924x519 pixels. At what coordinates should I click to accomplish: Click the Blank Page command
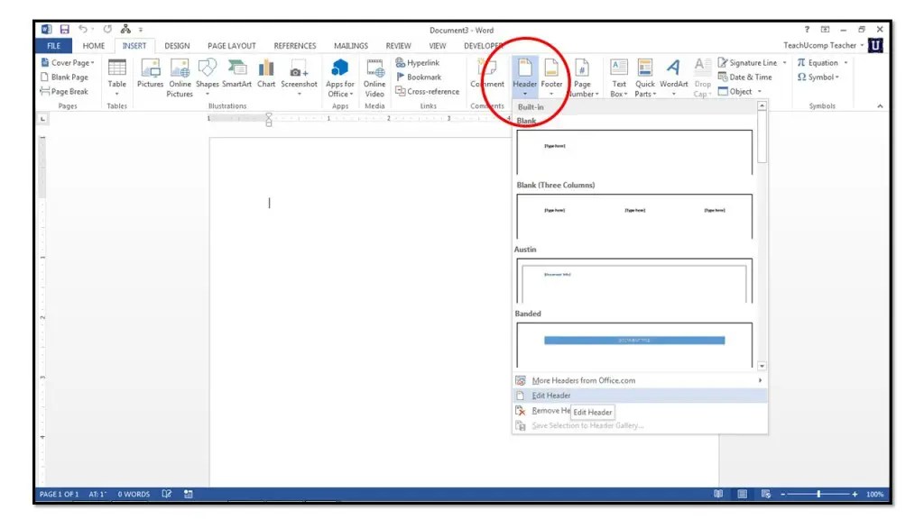pos(64,77)
